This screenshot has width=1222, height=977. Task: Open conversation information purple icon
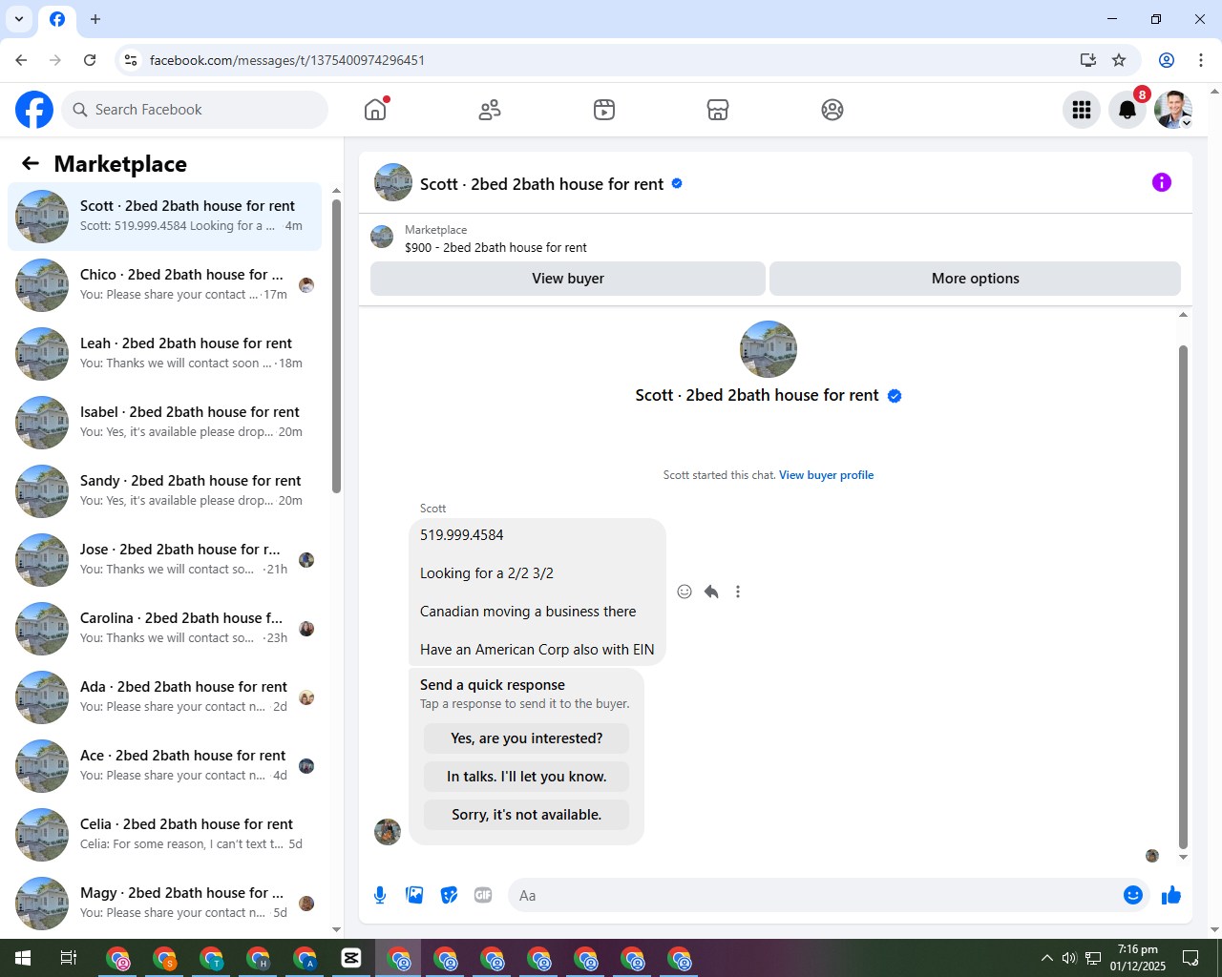[x=1162, y=182]
